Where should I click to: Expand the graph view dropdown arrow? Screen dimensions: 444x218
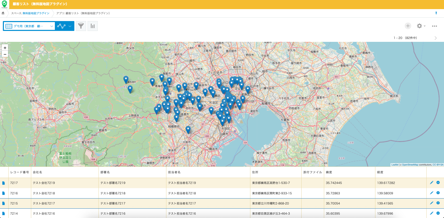70,26
